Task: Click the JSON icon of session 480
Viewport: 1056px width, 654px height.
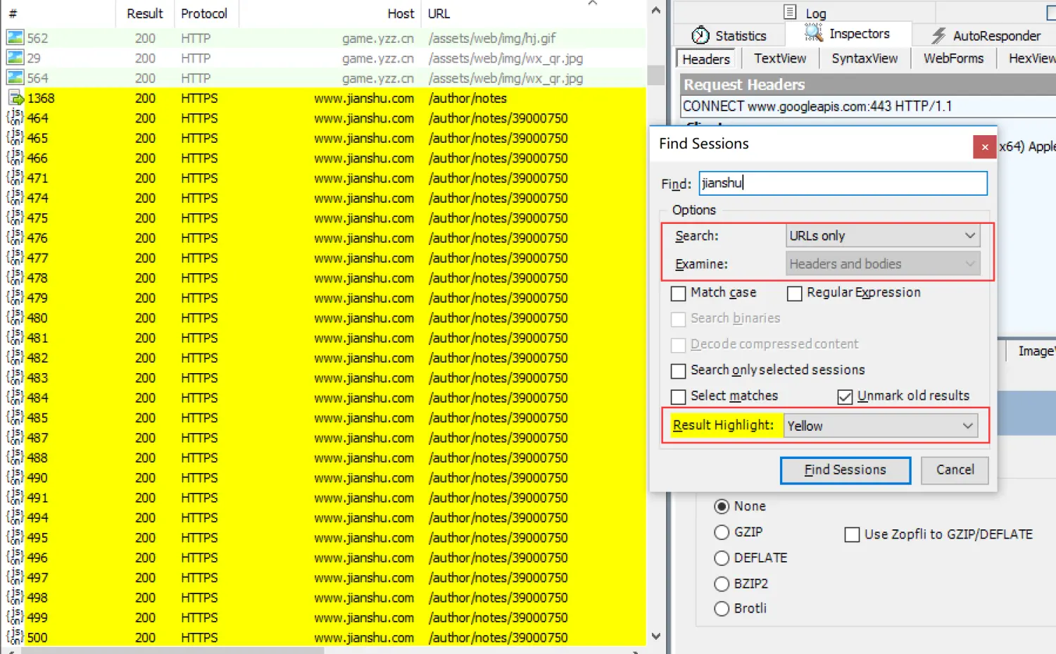Action: pyautogui.click(x=15, y=317)
